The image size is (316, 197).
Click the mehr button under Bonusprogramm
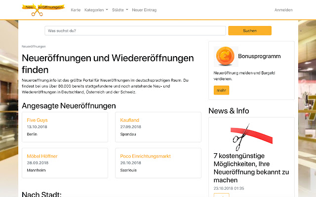pyautogui.click(x=221, y=90)
